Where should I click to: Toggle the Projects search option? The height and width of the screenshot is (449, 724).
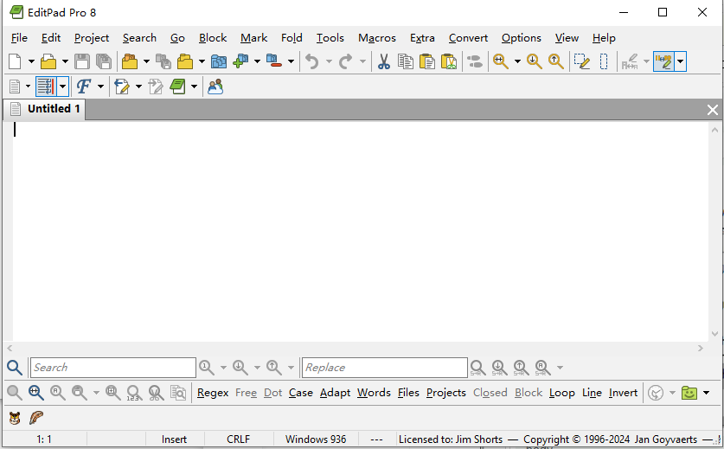[x=446, y=393]
